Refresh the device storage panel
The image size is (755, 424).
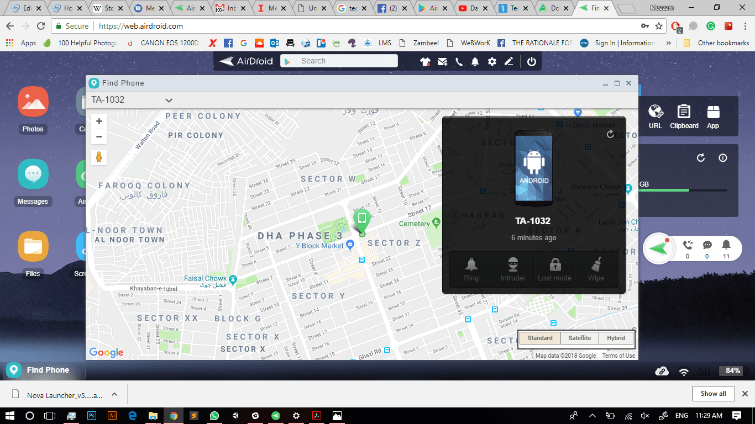701,158
